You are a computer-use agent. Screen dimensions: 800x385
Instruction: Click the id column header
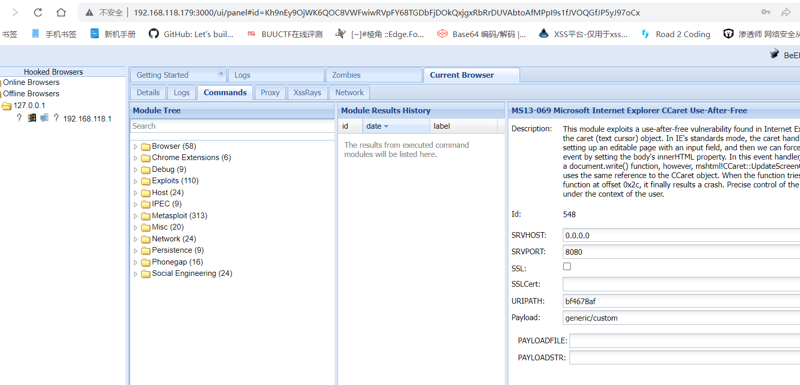(350, 126)
